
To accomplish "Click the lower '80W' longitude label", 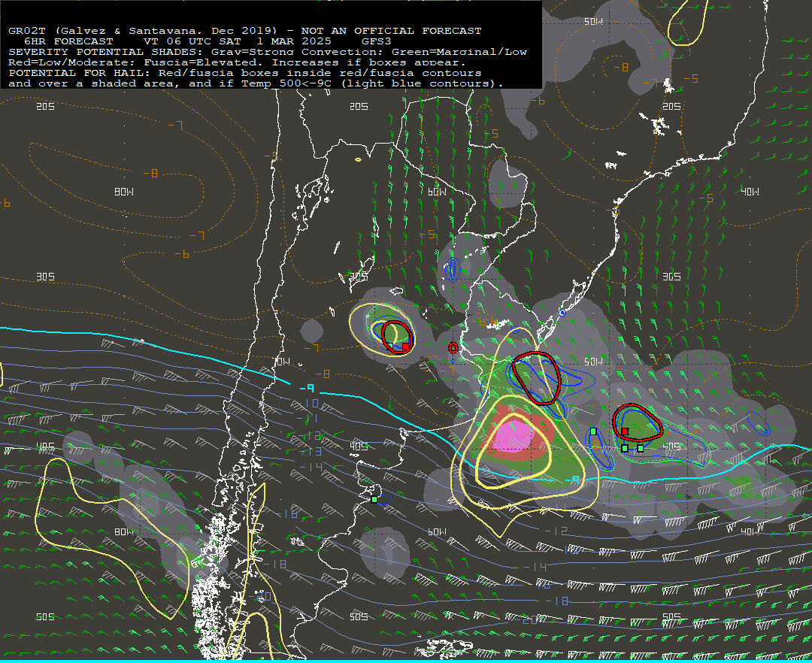I will tap(124, 531).
